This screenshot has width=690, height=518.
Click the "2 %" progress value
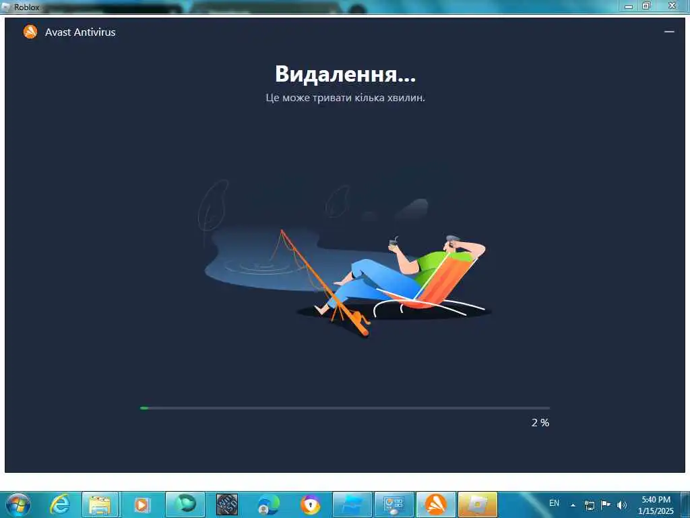coord(540,422)
